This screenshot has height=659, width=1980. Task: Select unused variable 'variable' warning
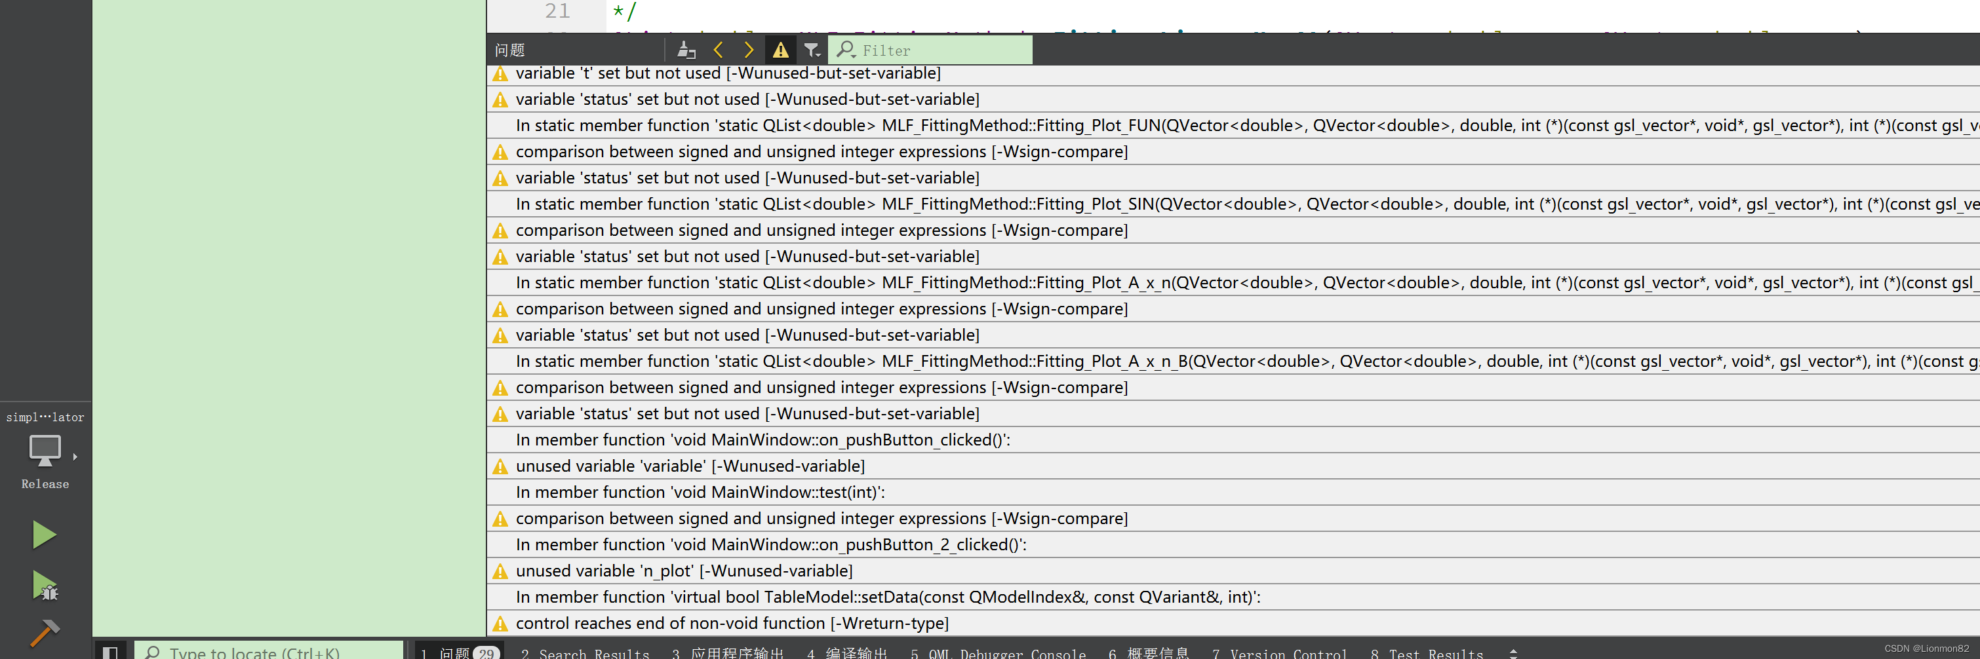pos(1233,466)
